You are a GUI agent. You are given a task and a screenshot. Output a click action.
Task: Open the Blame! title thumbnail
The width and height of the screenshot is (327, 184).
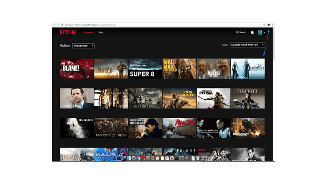pos(77,69)
